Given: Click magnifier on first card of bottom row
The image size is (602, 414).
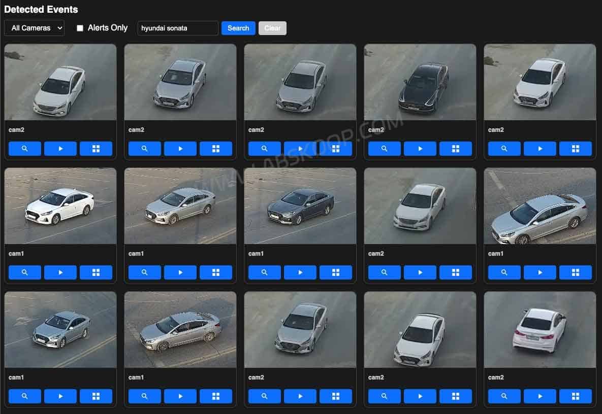Looking at the screenshot, I should coord(24,396).
